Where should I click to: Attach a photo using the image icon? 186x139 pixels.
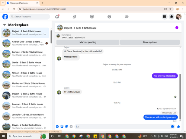pos(62,126)
